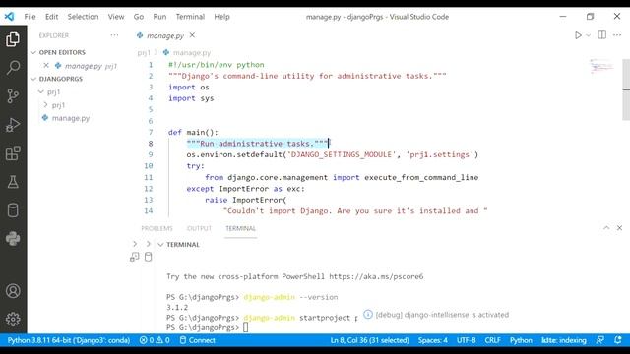Image resolution: width=630 pixels, height=354 pixels.
Task: Click Ln 8, Col 36 cursor position
Action: (x=370, y=340)
